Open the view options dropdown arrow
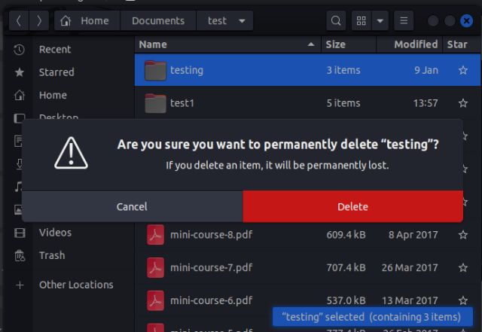The image size is (482, 332). click(x=380, y=21)
